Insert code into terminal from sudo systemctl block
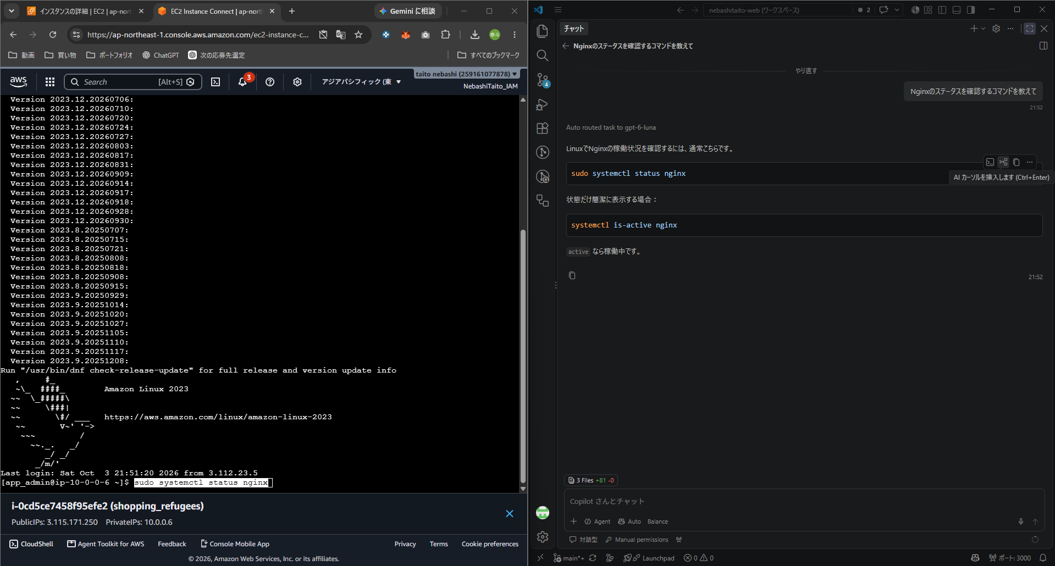Image resolution: width=1055 pixels, height=566 pixels. [990, 162]
